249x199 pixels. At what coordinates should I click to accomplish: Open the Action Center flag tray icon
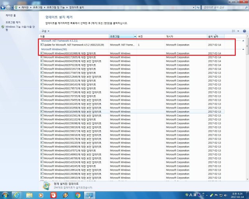pyautogui.click(x=216, y=195)
